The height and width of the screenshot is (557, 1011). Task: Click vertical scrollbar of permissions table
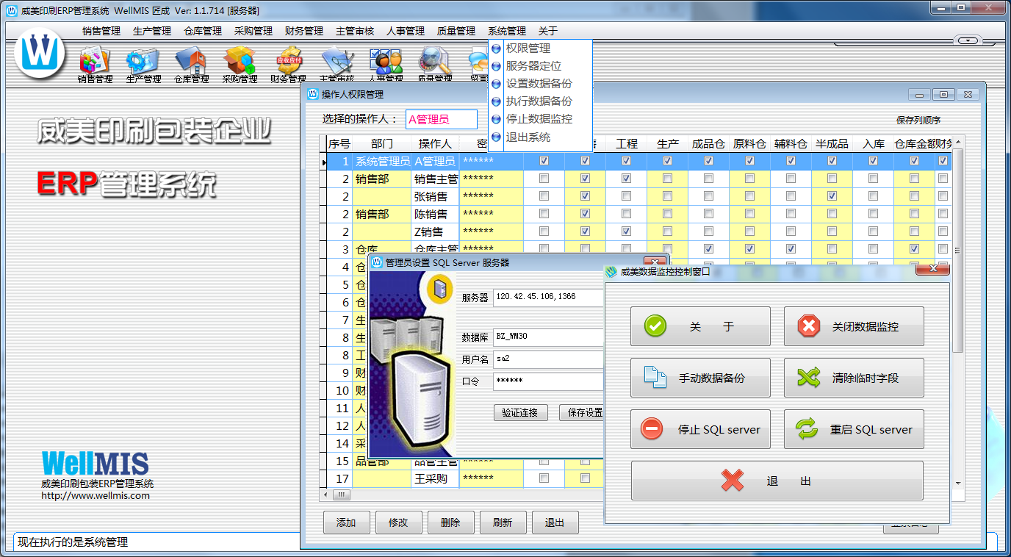(x=957, y=249)
